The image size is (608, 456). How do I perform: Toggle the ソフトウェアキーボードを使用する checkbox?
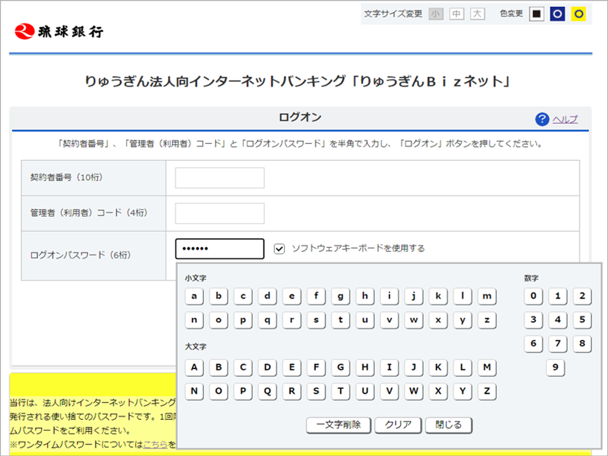pyautogui.click(x=279, y=248)
